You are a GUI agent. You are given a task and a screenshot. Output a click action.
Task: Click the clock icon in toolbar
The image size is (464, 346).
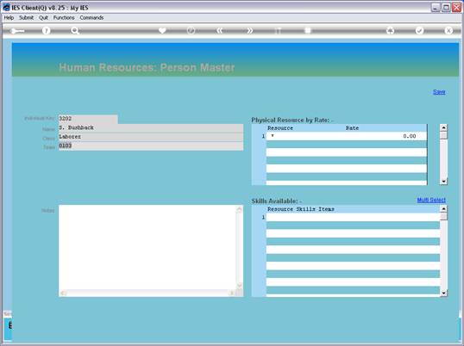191,30
